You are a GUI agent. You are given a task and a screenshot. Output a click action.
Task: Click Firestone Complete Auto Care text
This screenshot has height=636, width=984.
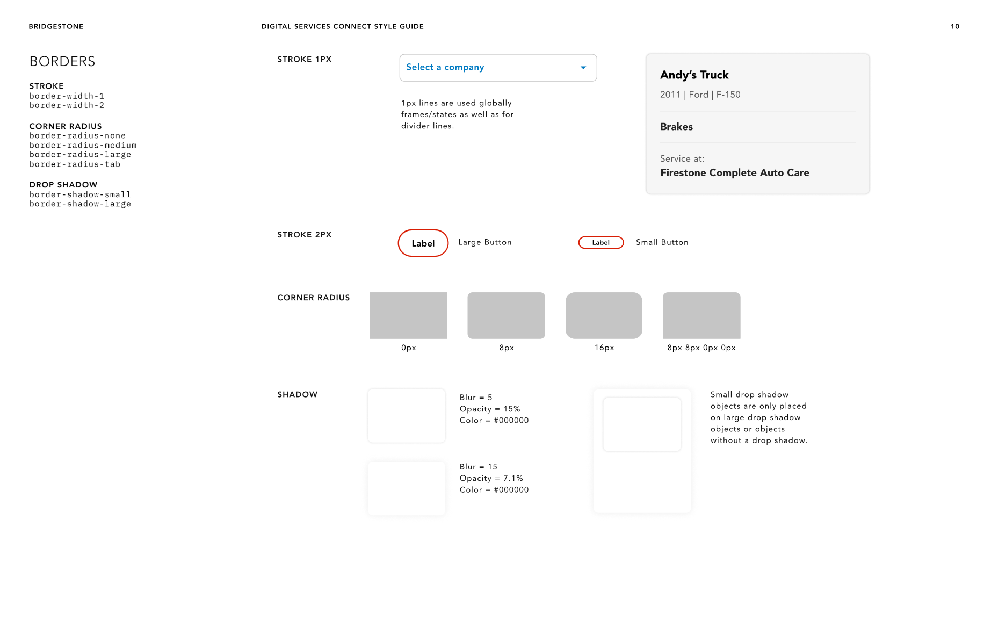[734, 172]
